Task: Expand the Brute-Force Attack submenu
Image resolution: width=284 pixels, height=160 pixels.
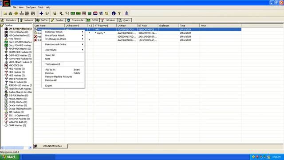Action: pos(63,36)
